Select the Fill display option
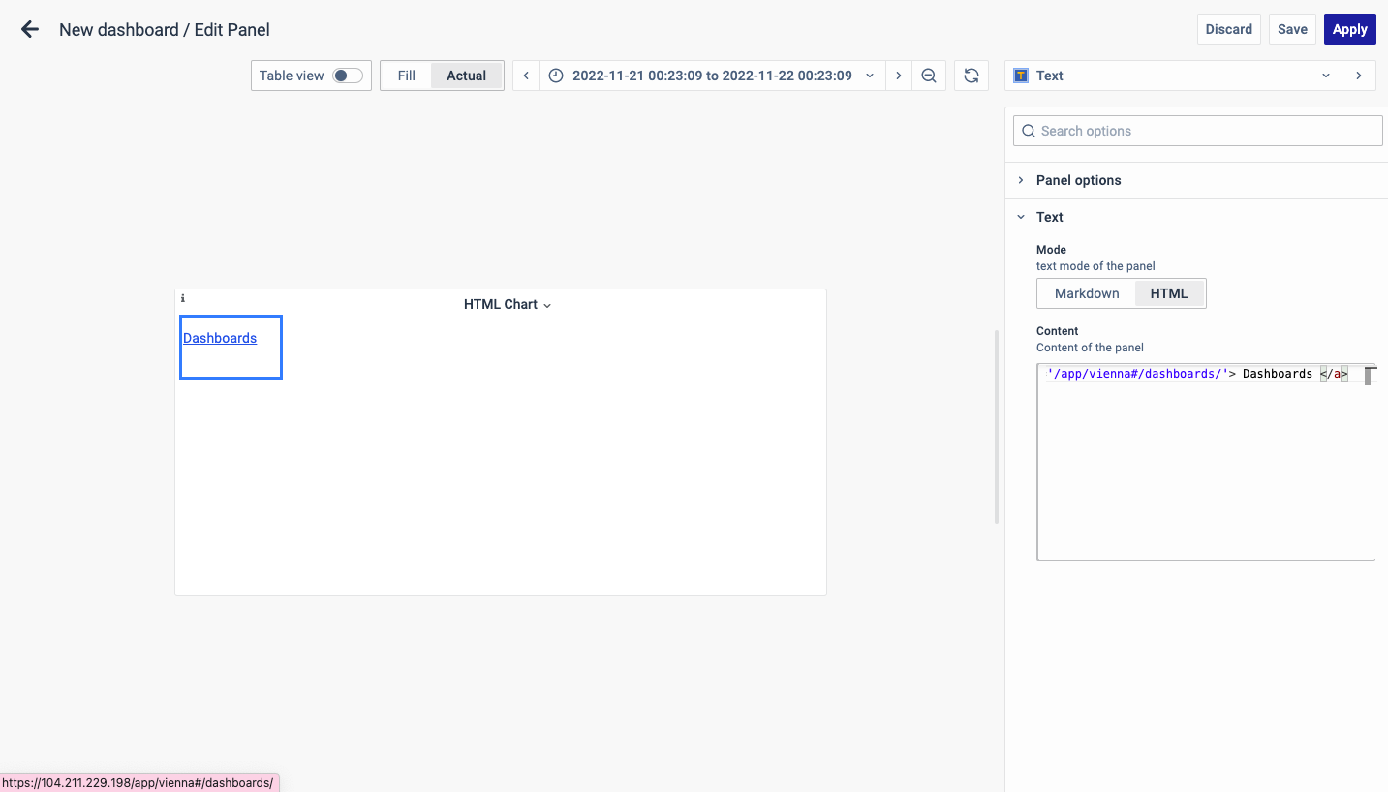This screenshot has height=792, width=1388. (406, 76)
